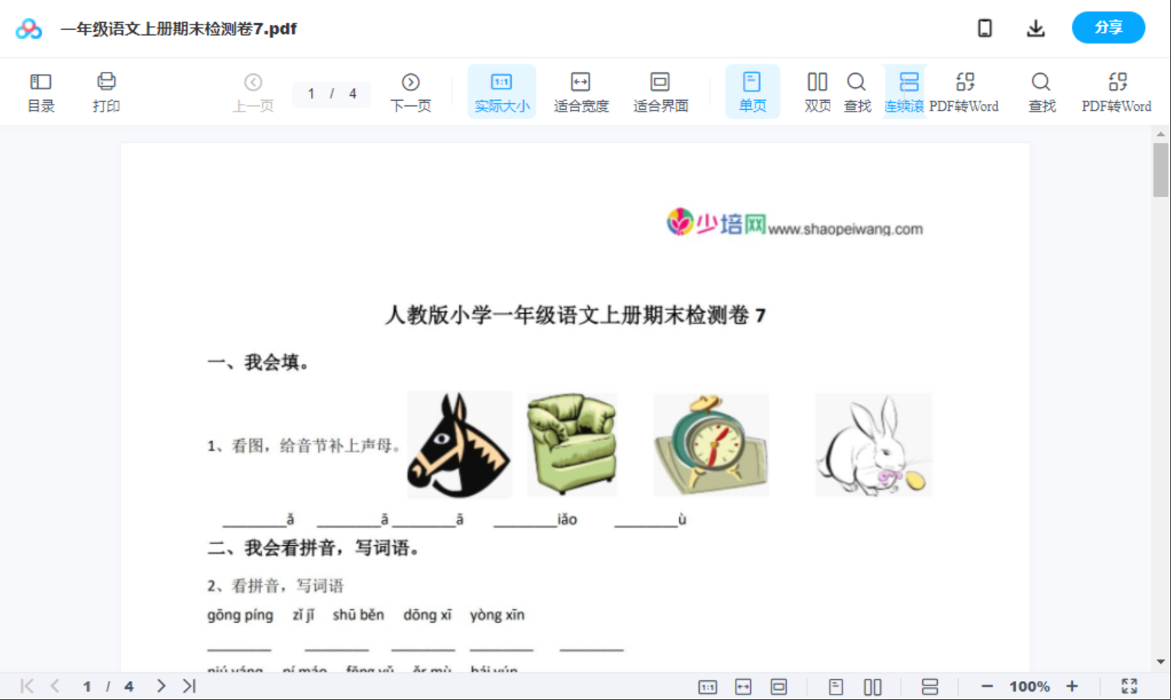Toggle 实际大小 actual size view

point(501,91)
